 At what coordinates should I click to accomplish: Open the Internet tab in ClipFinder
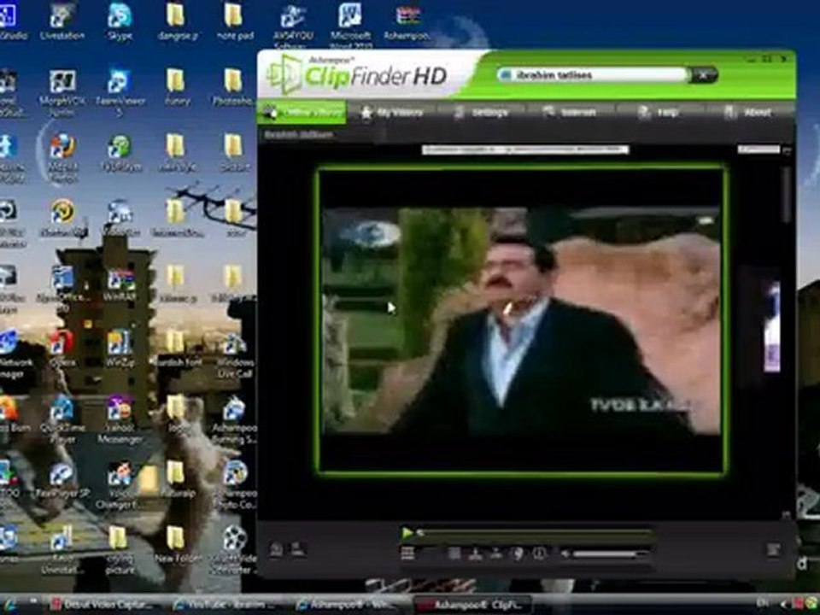tap(570, 112)
